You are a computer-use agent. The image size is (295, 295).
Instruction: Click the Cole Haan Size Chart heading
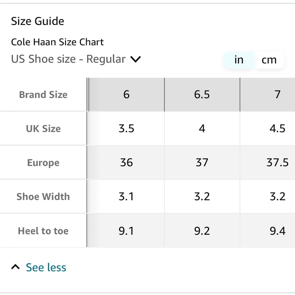point(58,42)
